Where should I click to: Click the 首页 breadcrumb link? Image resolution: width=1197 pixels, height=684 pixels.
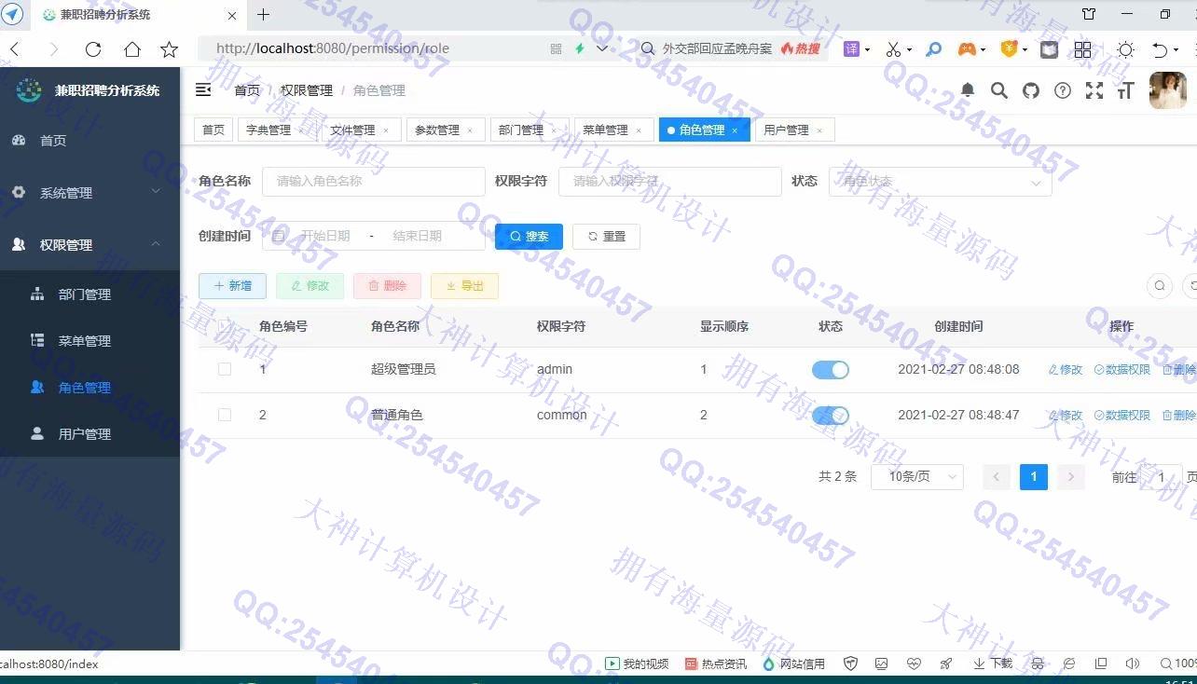[x=247, y=90]
